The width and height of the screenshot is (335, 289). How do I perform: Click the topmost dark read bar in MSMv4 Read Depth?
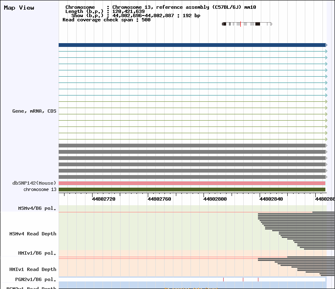(x=323, y=212)
